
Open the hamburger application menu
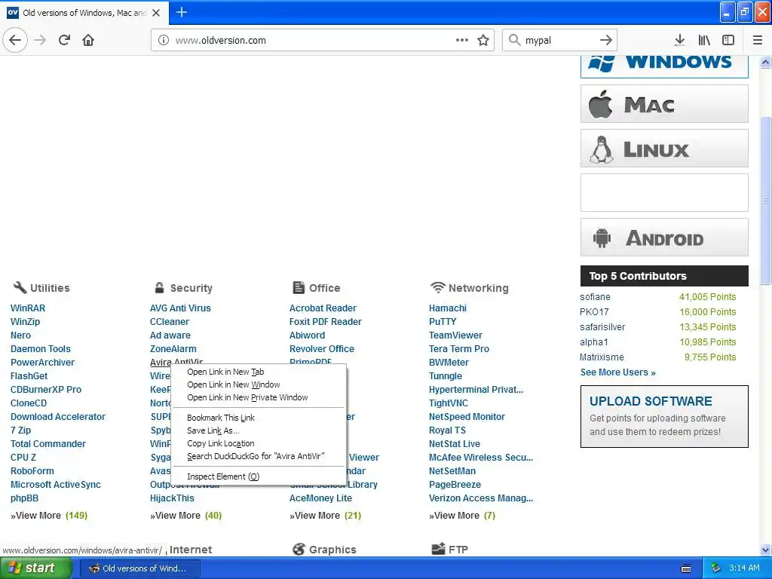coord(757,40)
